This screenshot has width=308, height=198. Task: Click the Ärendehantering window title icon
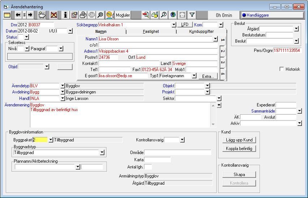point(5,7)
